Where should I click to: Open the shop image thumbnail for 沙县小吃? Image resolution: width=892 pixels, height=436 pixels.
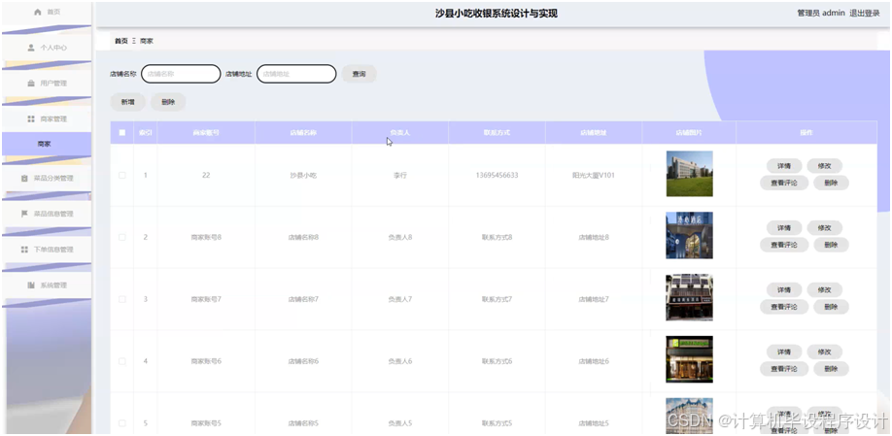690,174
